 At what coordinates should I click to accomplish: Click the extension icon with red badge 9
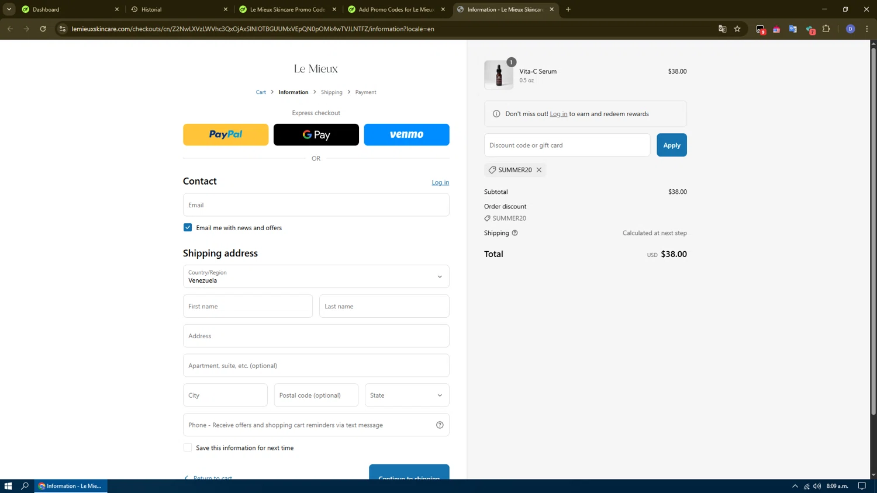[x=760, y=29]
